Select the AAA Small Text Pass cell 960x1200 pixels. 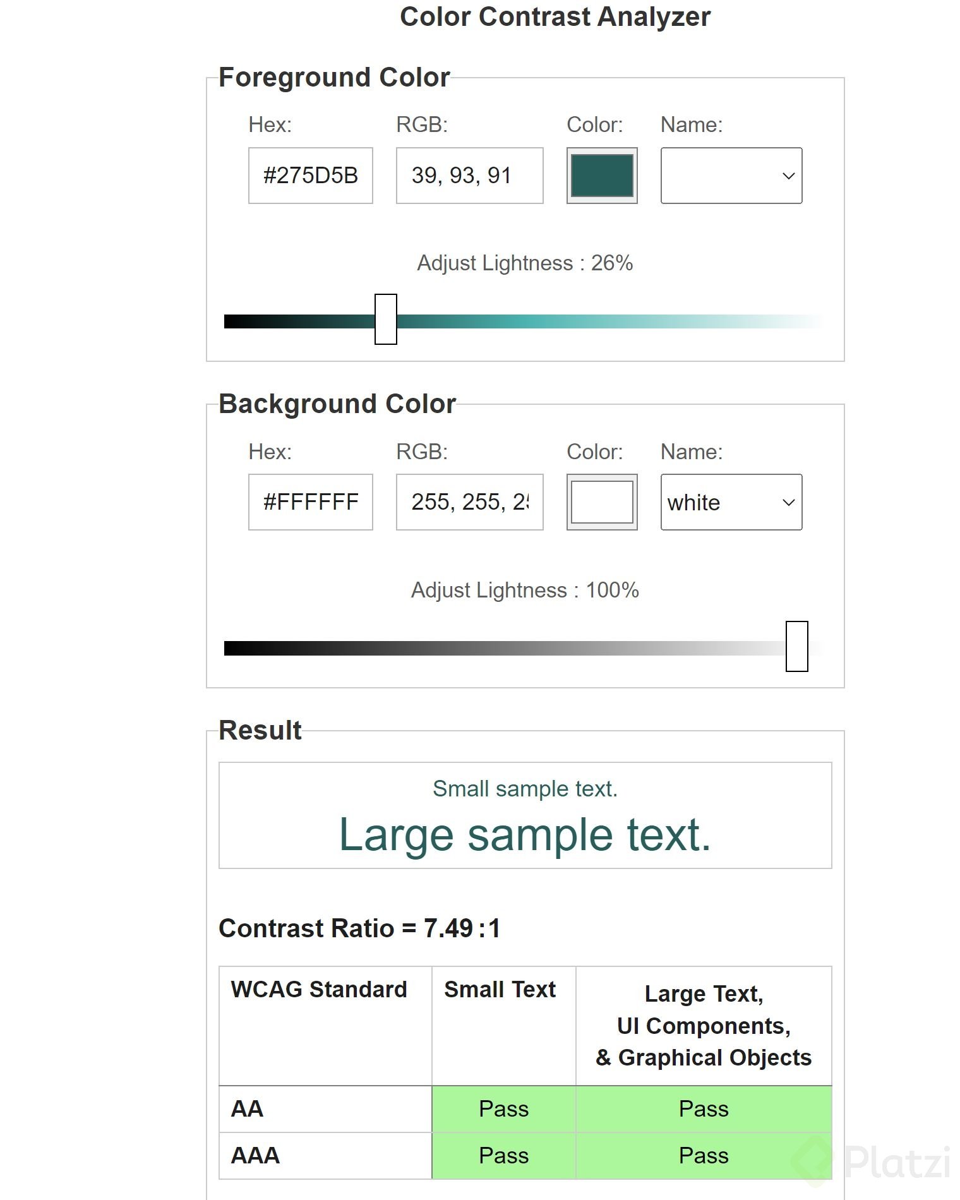[x=503, y=1156]
